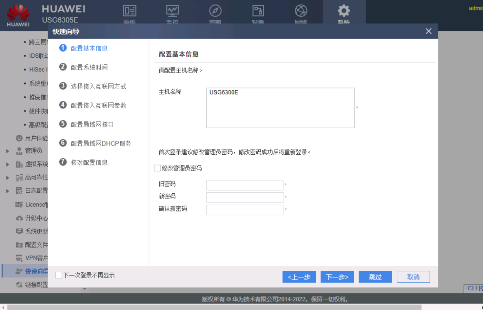Screen dimensions: 483x310
Task: Click the 跳过 skip button
Action: [x=375, y=277]
